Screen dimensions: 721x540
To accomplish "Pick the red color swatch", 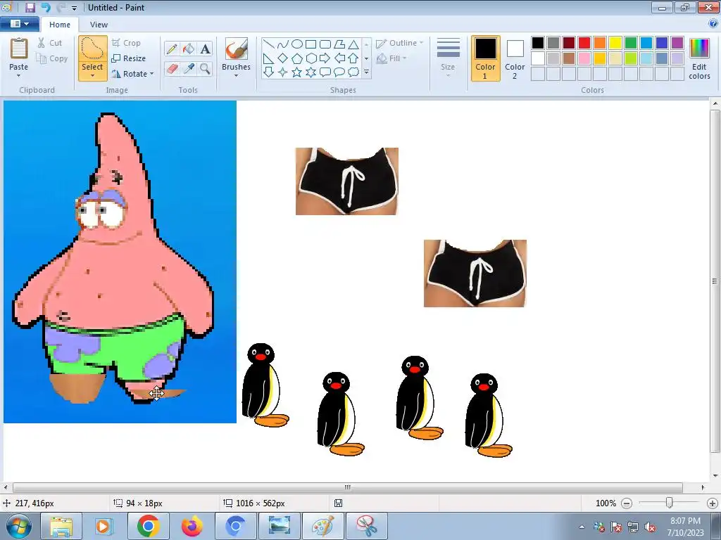I will coord(584,43).
